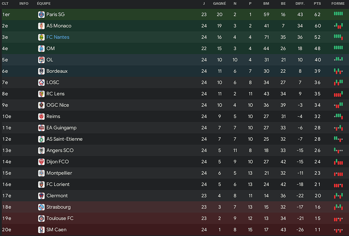
Task: Click the Strasbourg club badge
Action: point(41,207)
